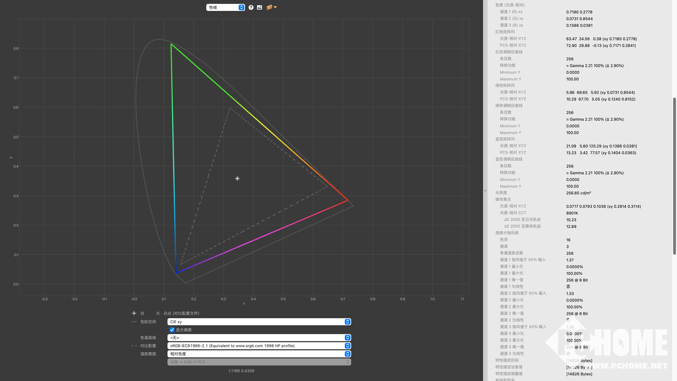Select the 通道 1 (R) xy value 0.7180 0.2778

(x=579, y=12)
